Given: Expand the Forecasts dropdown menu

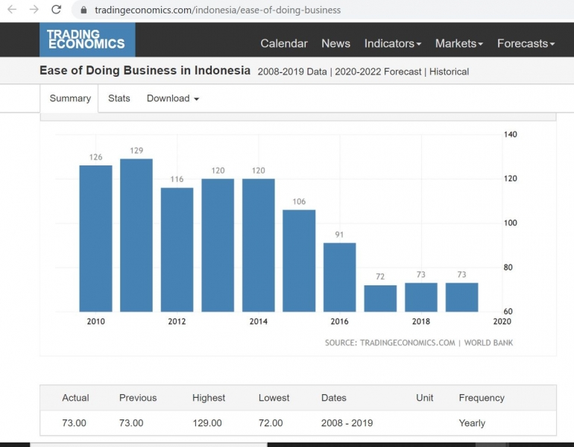Looking at the screenshot, I should pos(526,43).
